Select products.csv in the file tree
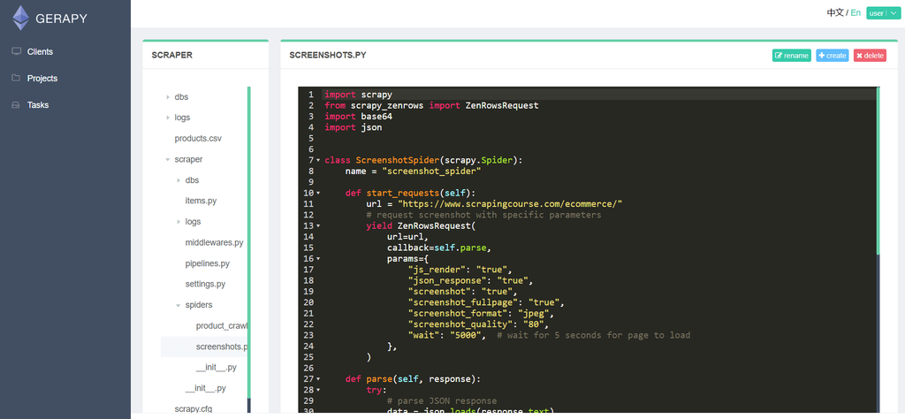This screenshot has width=905, height=419. 198,139
